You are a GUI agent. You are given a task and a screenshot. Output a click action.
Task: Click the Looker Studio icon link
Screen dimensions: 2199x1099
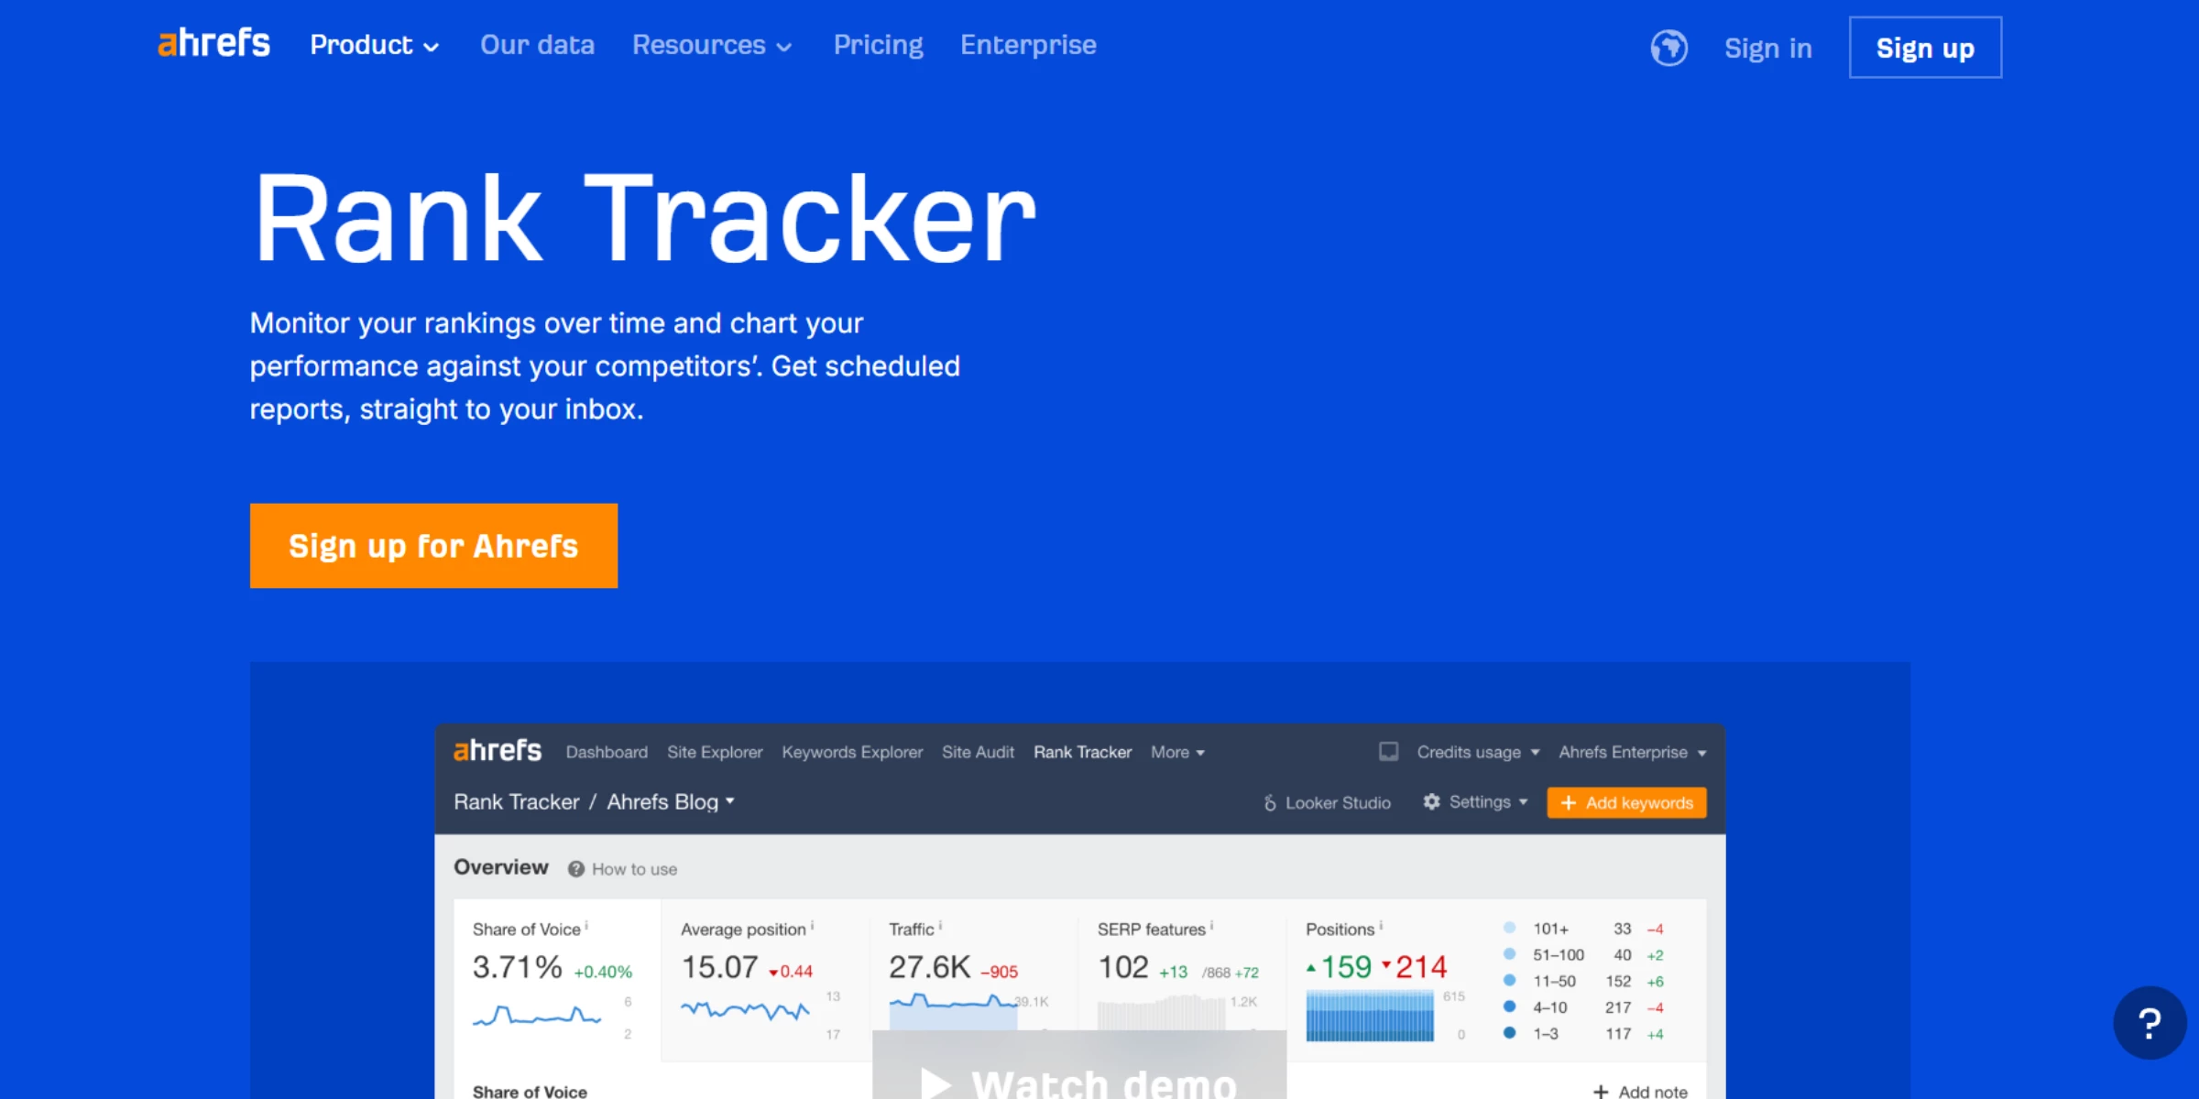tap(1270, 803)
